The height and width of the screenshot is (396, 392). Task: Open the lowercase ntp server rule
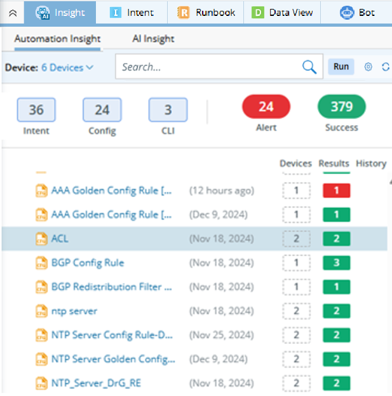(74, 311)
